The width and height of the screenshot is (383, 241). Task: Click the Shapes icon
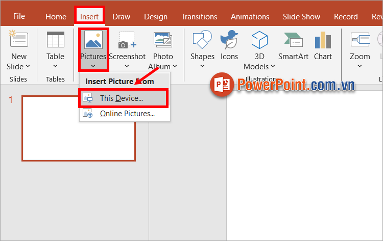coord(202,39)
